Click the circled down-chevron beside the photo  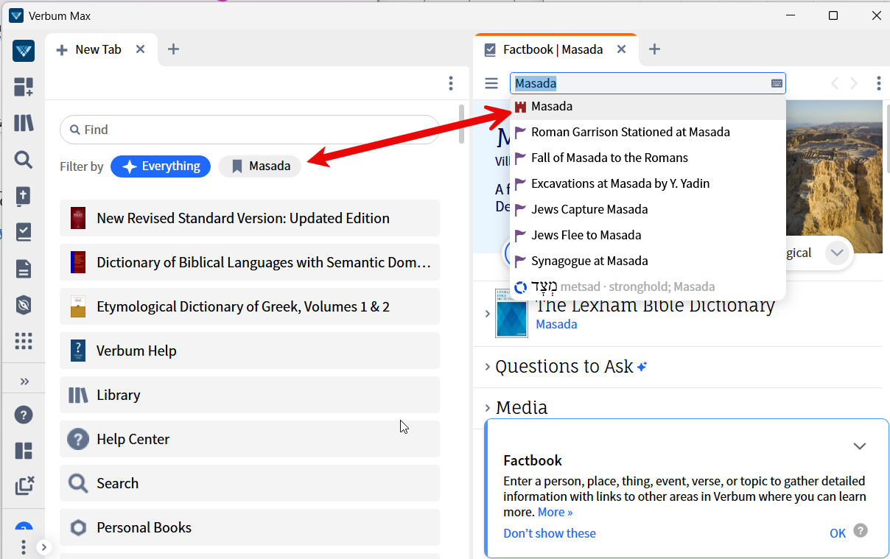(837, 253)
